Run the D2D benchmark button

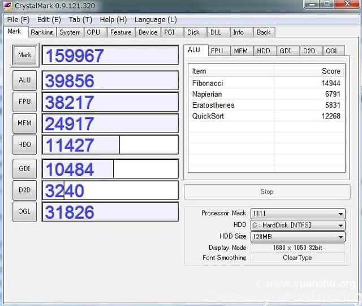click(x=25, y=190)
